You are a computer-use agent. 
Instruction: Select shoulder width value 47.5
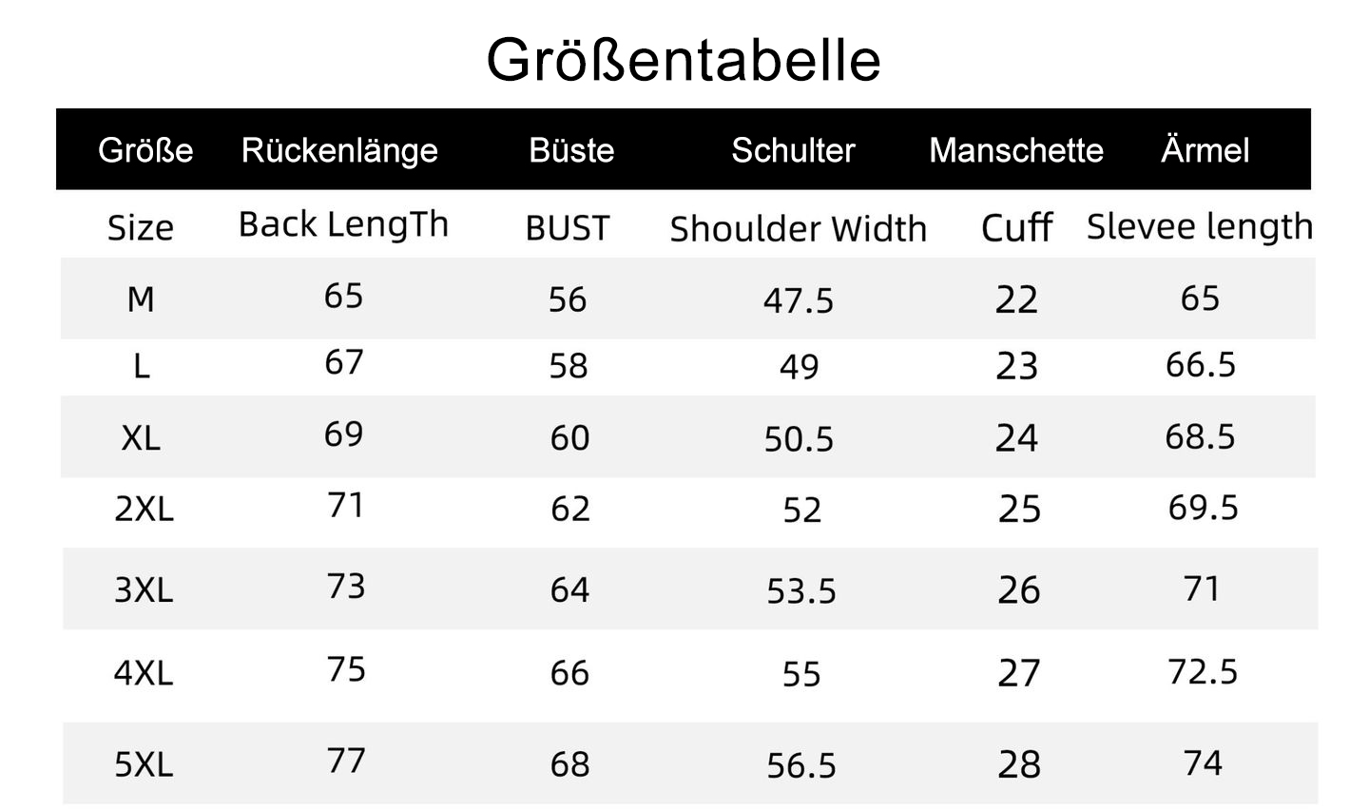798,300
